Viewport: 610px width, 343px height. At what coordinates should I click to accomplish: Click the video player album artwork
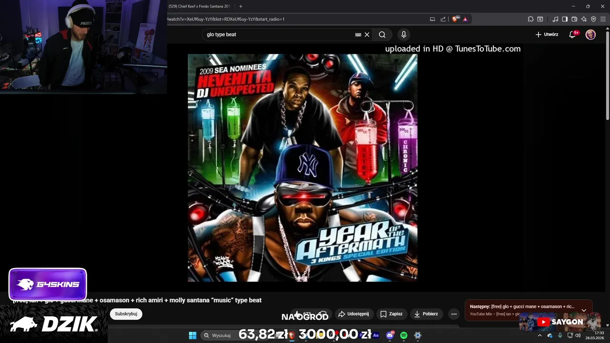point(303,168)
